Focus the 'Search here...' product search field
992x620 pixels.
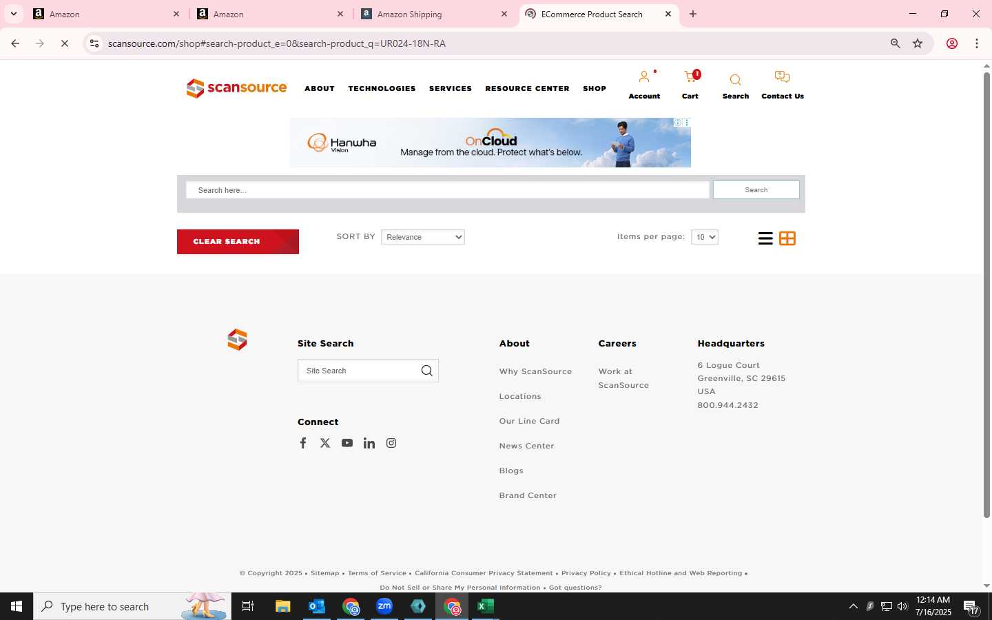[x=448, y=190]
